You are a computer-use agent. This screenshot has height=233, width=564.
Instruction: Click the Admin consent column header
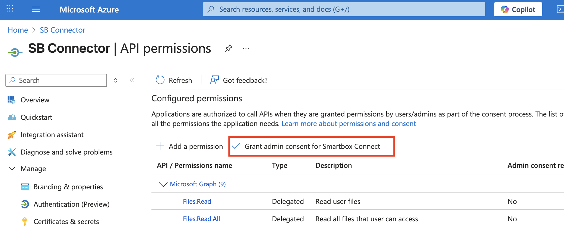[536, 166]
